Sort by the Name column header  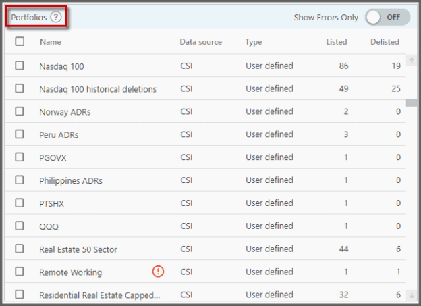coord(50,42)
